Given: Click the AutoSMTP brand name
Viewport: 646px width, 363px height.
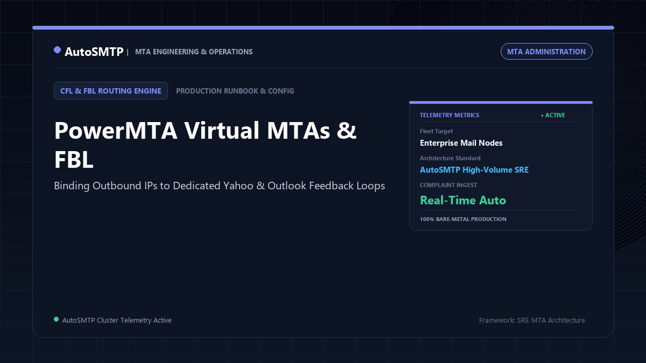Looking at the screenshot, I should coord(94,52).
